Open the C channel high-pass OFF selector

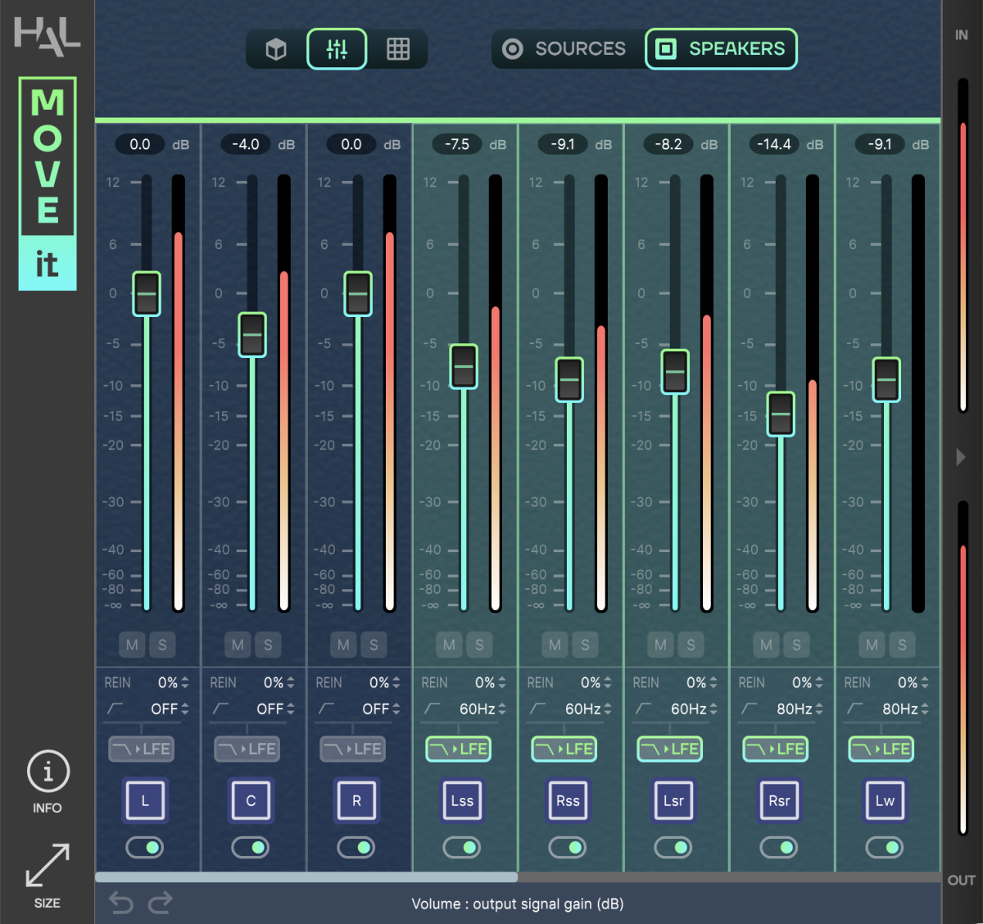click(275, 709)
